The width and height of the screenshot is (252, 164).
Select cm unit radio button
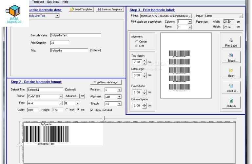pyautogui.click(x=78, y=110)
